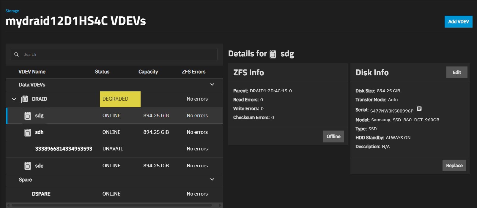The image size is (477, 208).
Task: Click the search magnifier icon
Action: point(17,54)
